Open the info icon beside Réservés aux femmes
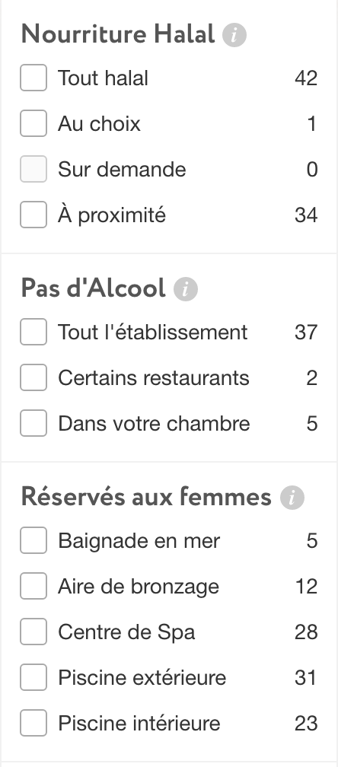This screenshot has width=338, height=767. (x=292, y=498)
